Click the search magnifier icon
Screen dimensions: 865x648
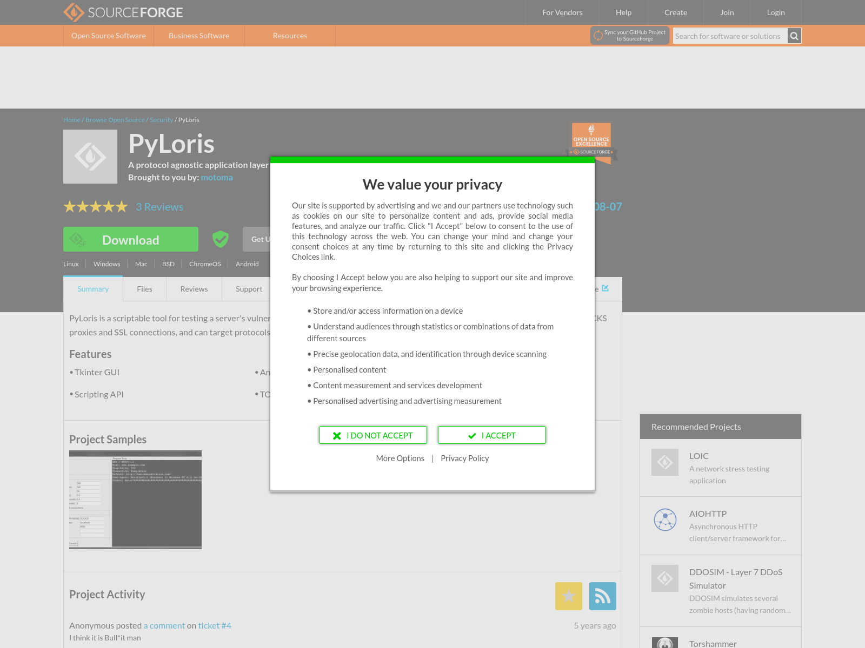click(794, 36)
